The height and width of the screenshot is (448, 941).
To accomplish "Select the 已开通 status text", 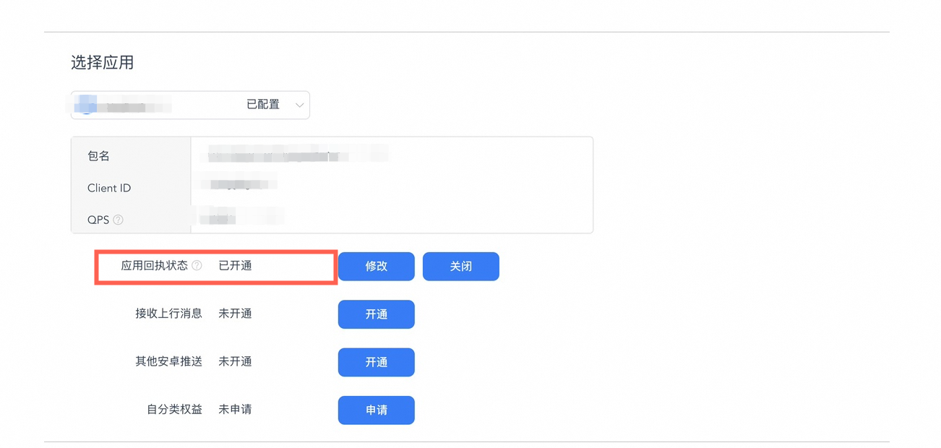I will click(235, 266).
